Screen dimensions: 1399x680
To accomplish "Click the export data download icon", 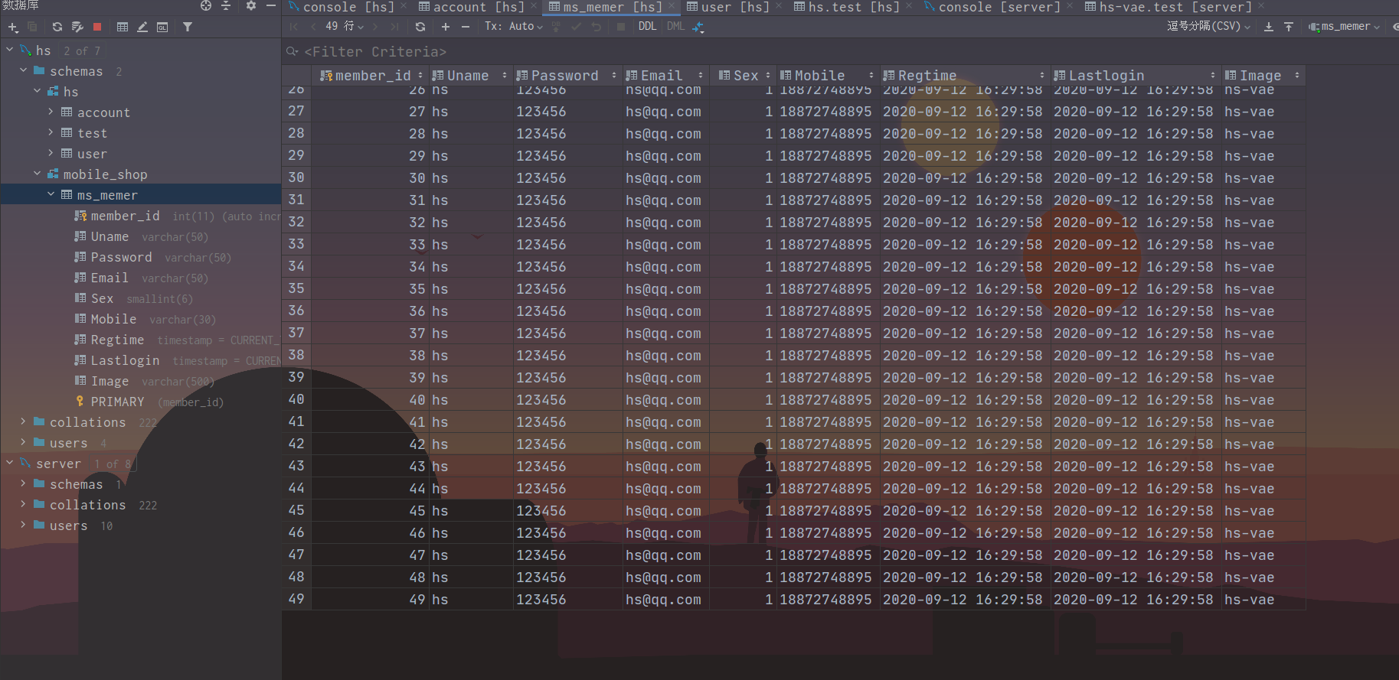I will tap(1269, 26).
